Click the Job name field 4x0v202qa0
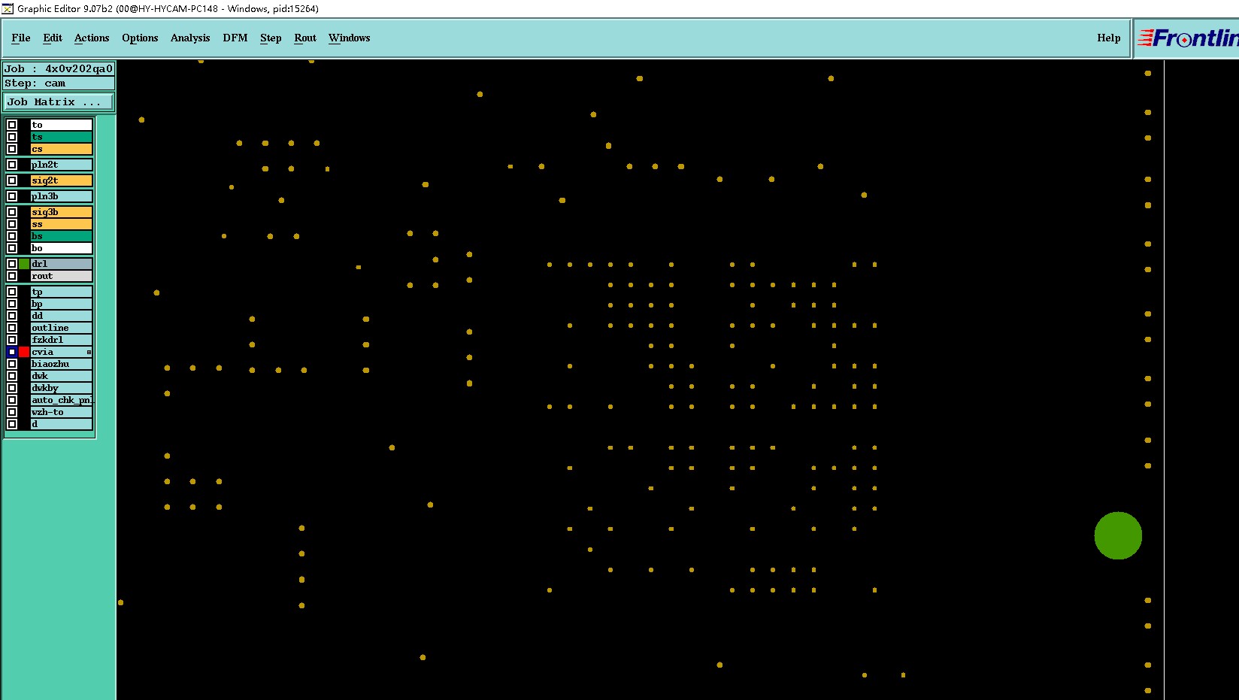Image resolution: width=1239 pixels, height=700 pixels. point(59,68)
